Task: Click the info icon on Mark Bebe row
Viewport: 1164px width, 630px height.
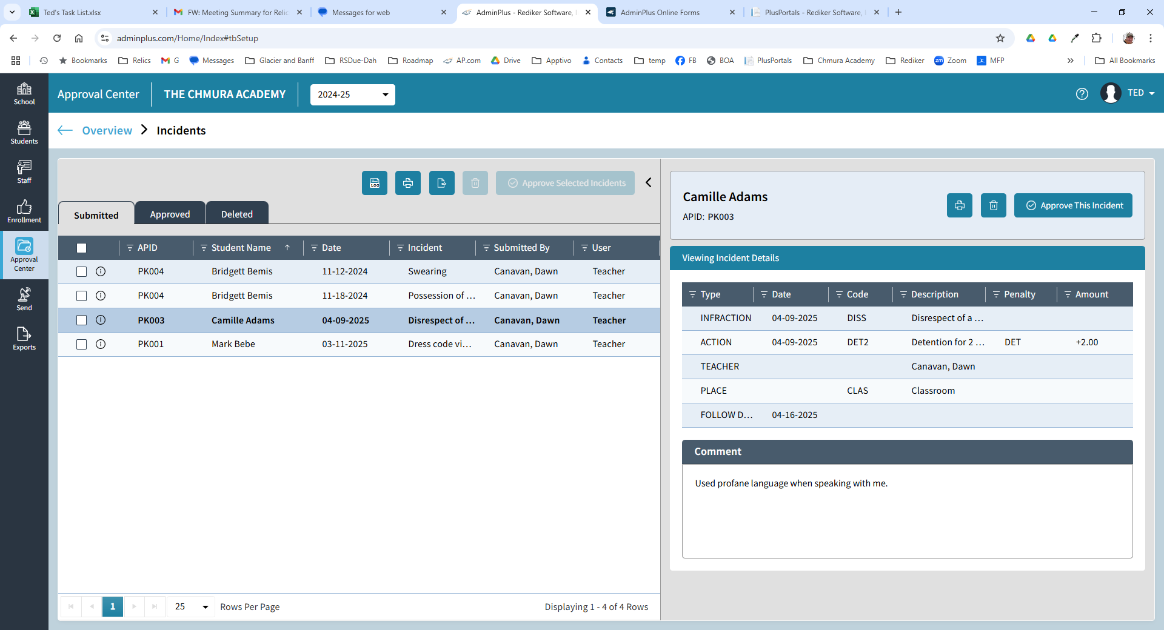Action: click(x=101, y=344)
